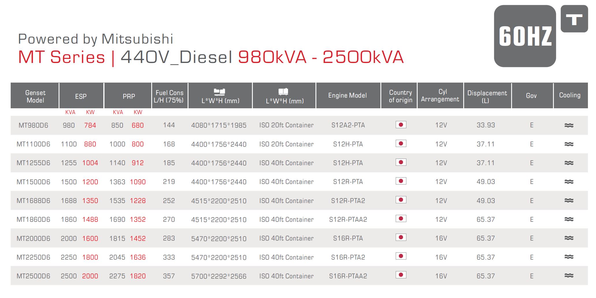Viewport: 596px width, 298px height.
Task: Click fuel consumption value 144
Action: pyautogui.click(x=169, y=125)
